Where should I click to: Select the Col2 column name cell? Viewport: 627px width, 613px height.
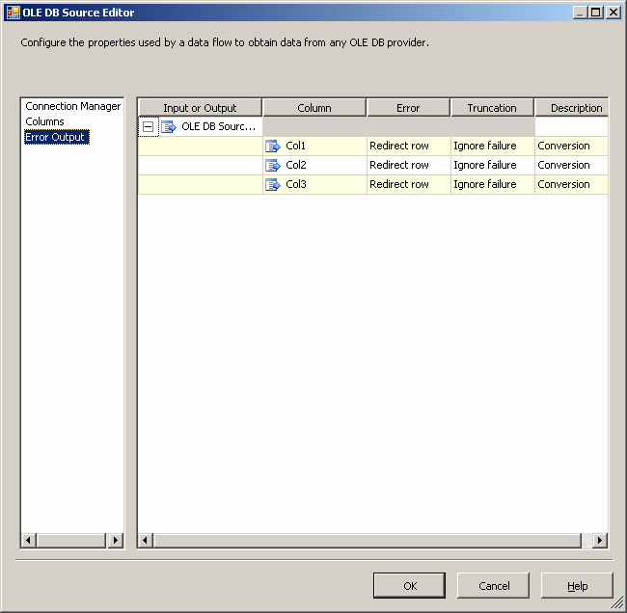click(x=314, y=165)
